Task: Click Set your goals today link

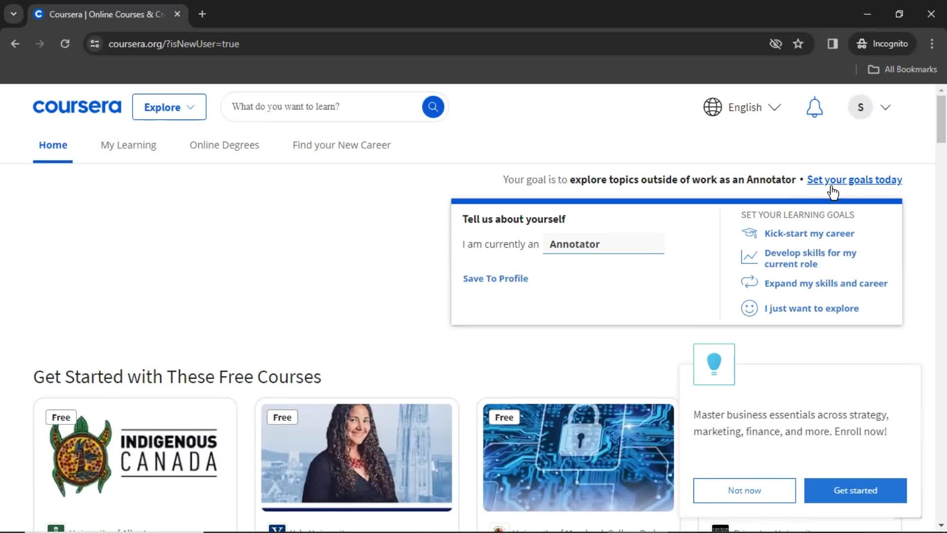Action: pos(854,179)
